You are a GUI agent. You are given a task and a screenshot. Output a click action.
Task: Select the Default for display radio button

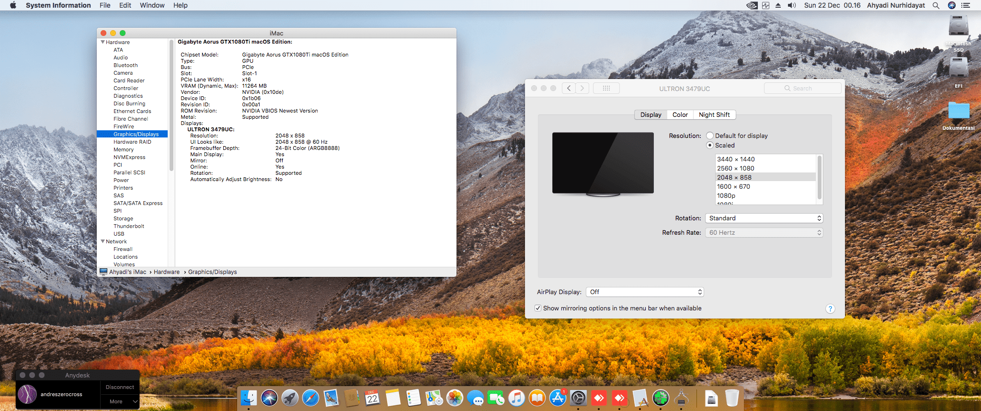(710, 136)
